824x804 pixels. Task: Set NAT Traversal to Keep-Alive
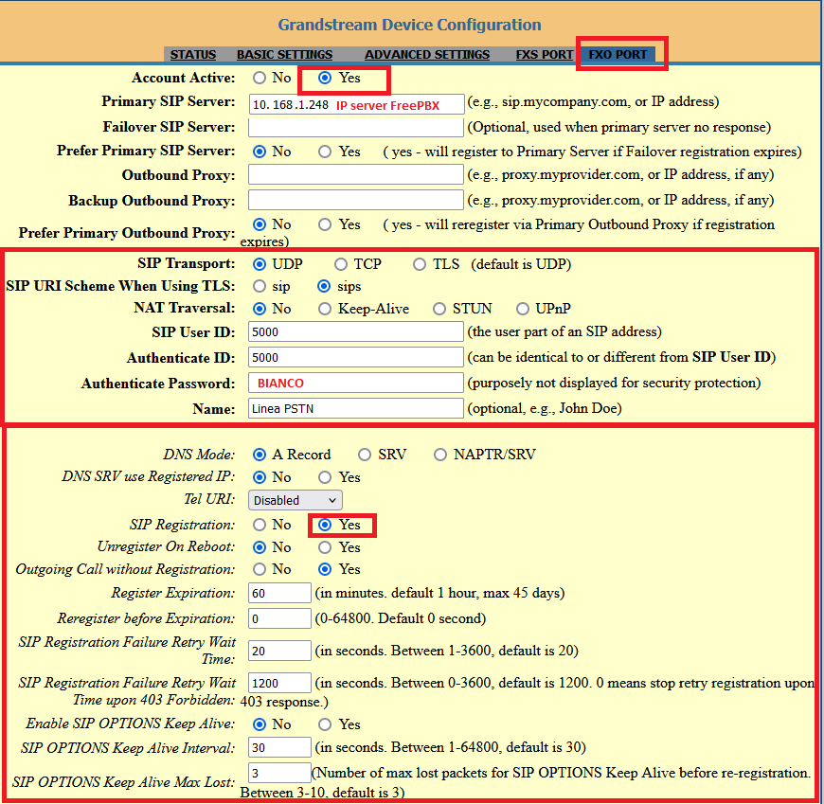tap(325, 309)
